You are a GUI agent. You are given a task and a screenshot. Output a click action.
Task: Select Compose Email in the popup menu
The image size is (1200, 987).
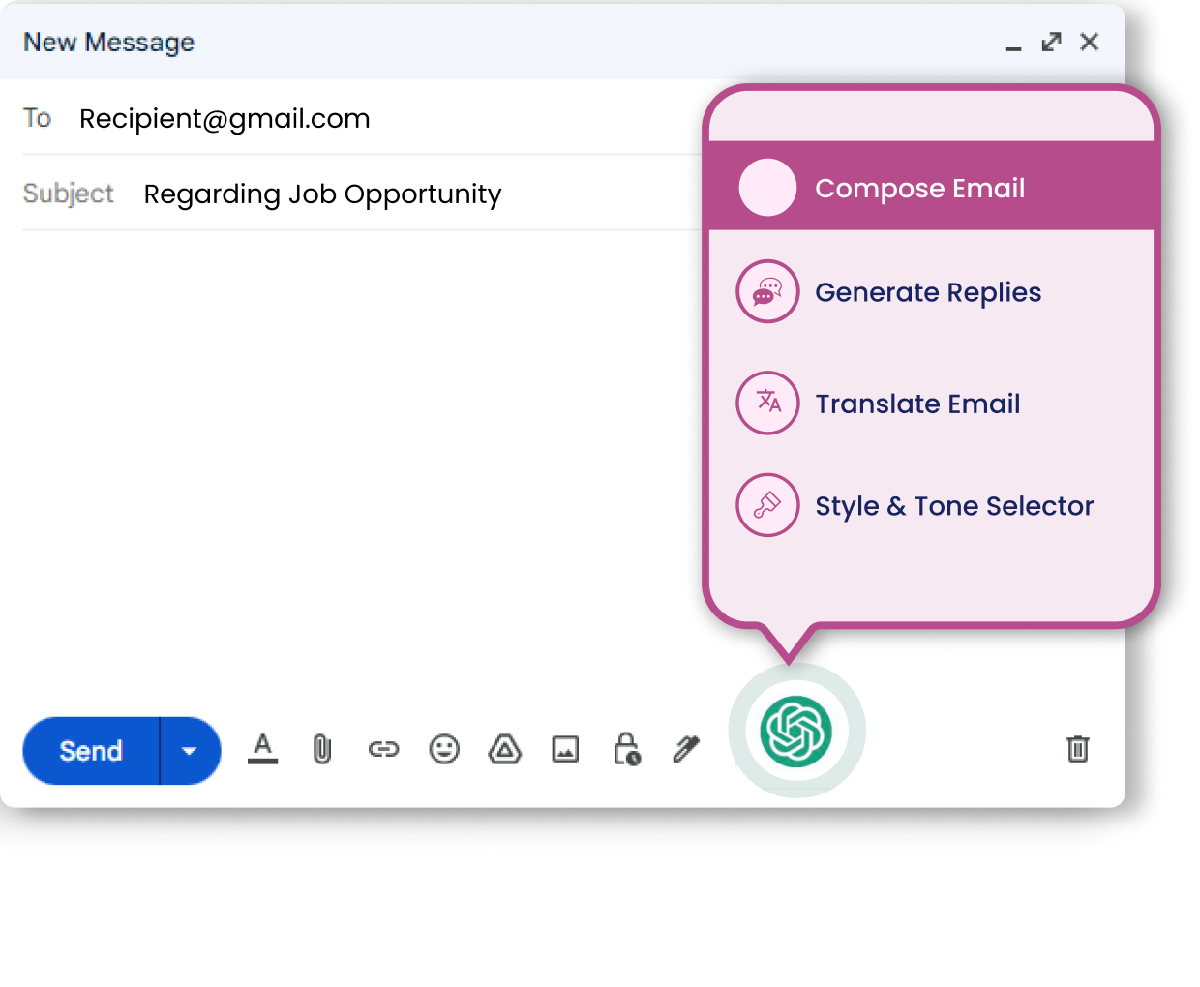(919, 188)
